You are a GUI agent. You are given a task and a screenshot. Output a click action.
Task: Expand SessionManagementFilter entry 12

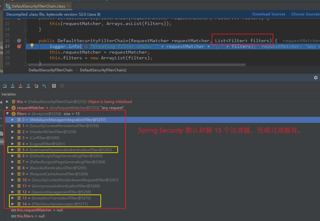(13, 192)
